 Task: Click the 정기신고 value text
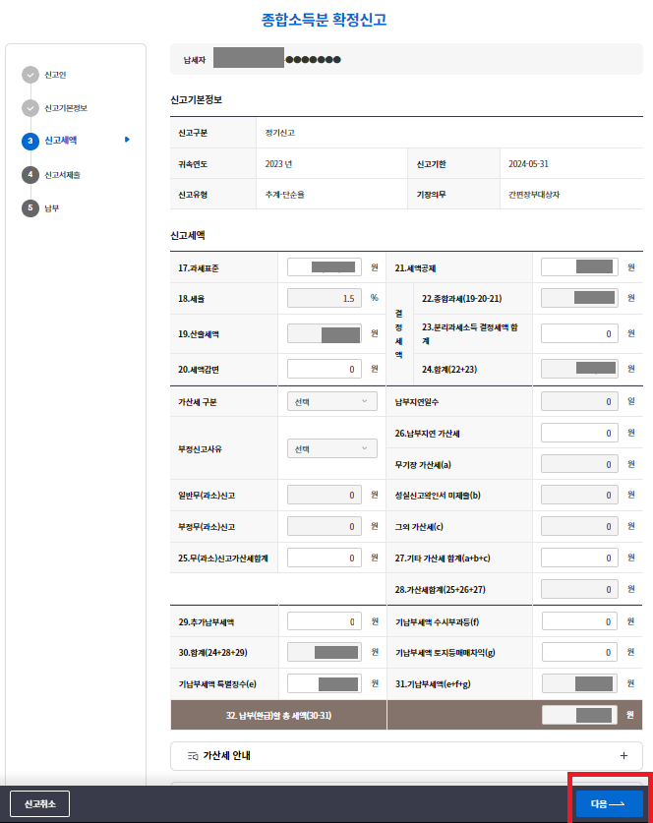coord(279,133)
